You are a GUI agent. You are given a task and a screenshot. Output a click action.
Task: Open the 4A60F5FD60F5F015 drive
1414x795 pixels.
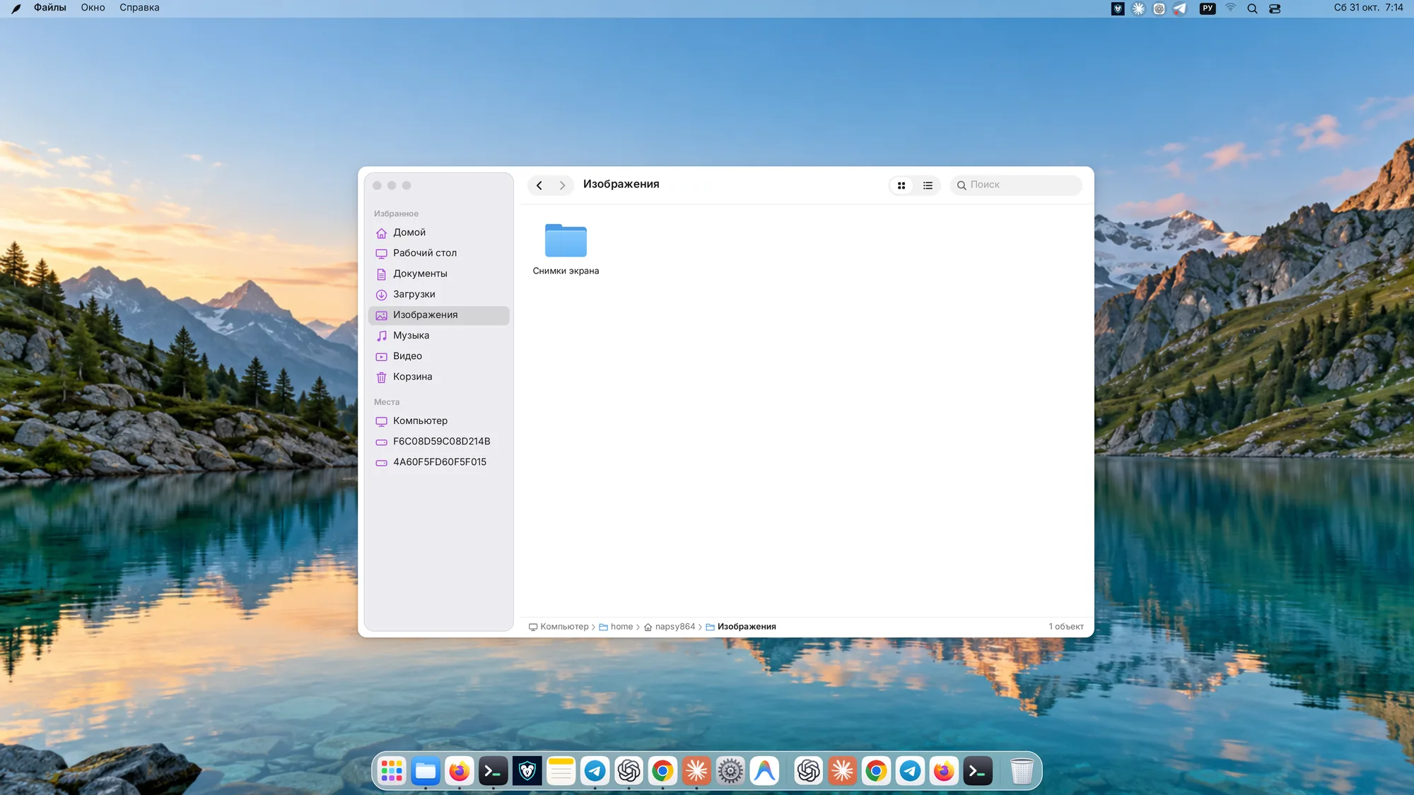pyautogui.click(x=438, y=462)
